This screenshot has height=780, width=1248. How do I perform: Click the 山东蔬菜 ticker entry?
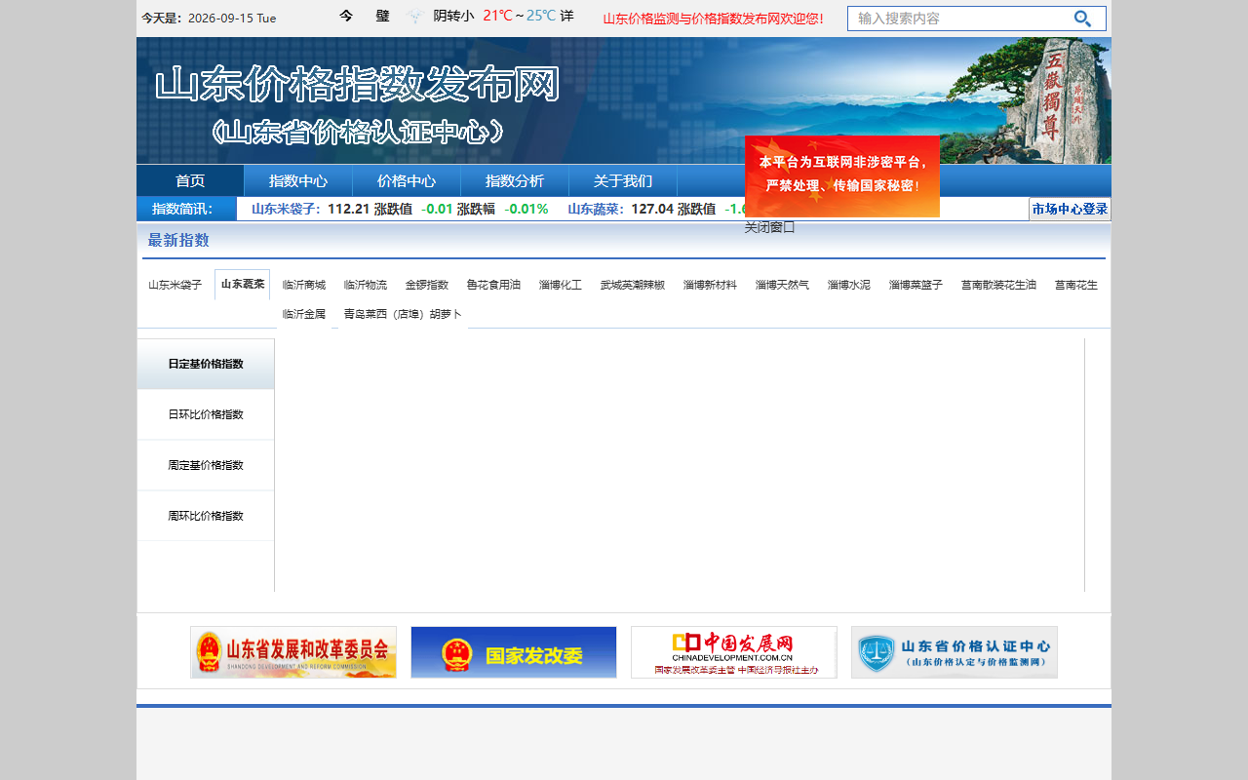point(596,209)
